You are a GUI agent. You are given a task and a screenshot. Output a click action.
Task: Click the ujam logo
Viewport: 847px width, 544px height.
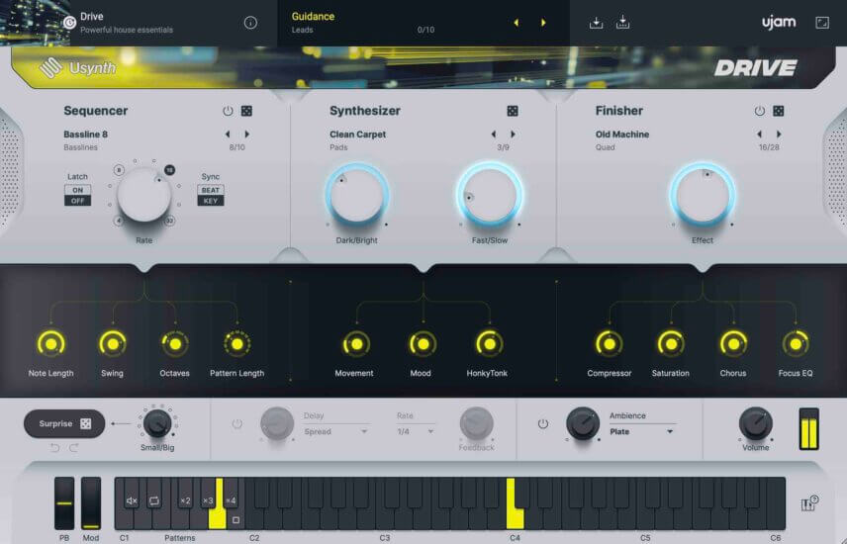tap(779, 22)
